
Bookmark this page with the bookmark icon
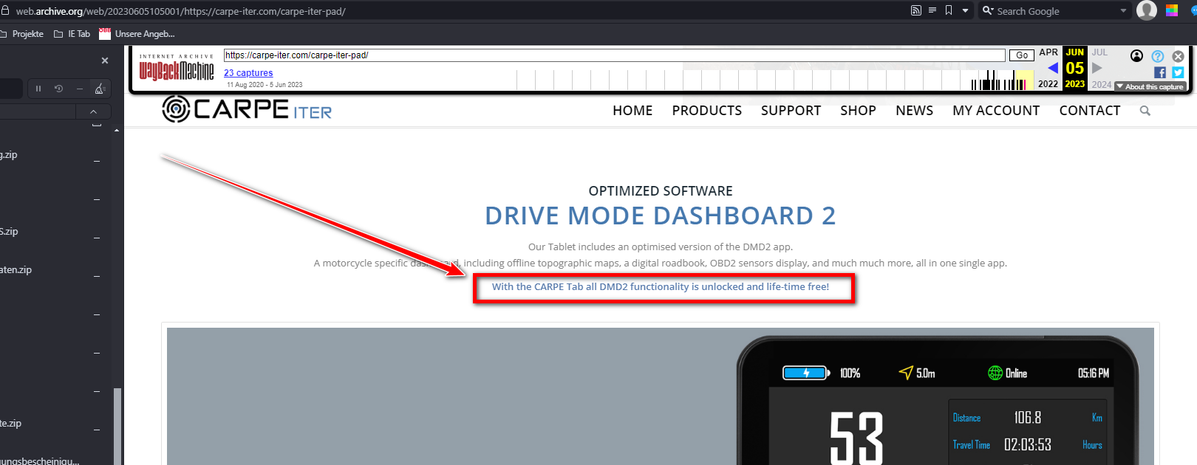tap(949, 10)
